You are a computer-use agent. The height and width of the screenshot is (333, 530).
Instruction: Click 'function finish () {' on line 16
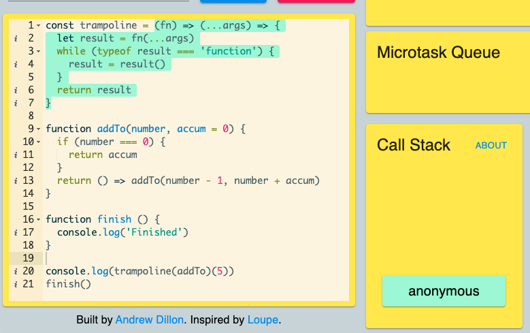103,219
